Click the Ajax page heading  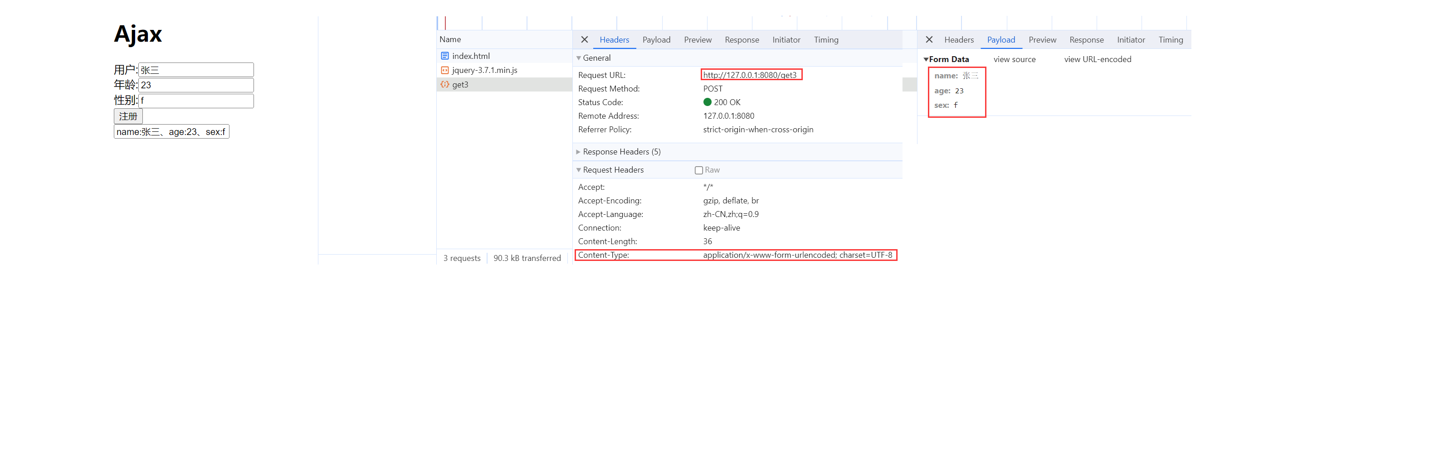138,34
